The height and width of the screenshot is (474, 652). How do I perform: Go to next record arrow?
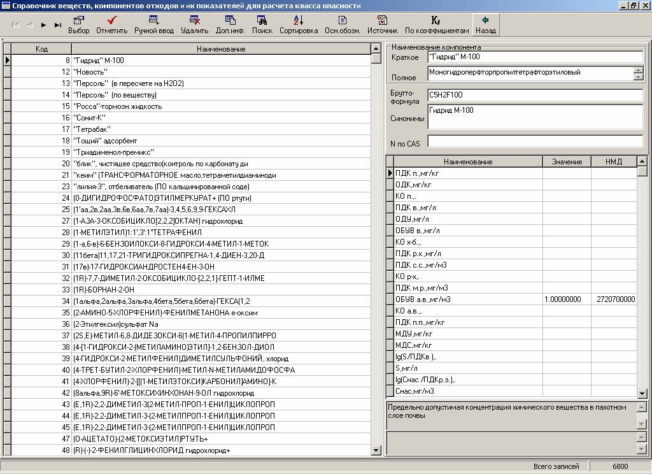44,25
